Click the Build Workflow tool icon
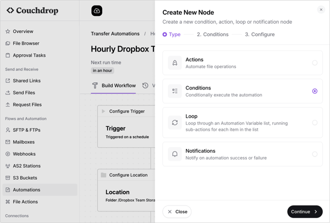 click(95, 86)
